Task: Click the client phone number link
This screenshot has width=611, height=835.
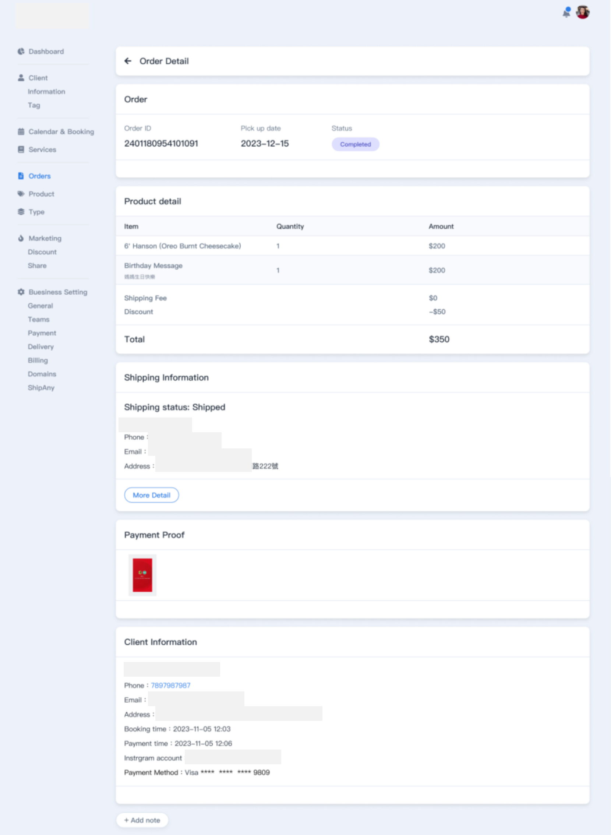Action: tap(170, 686)
